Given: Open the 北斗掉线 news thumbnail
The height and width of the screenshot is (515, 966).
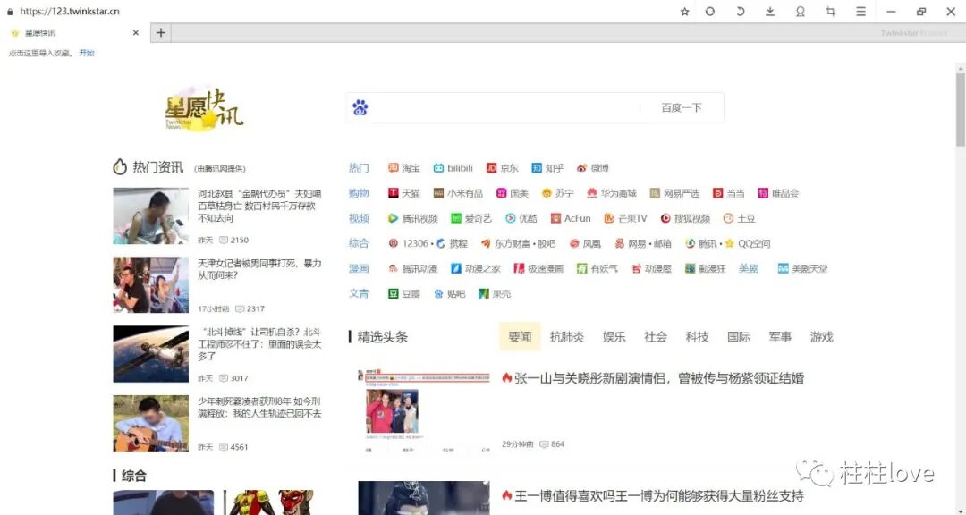Looking at the screenshot, I should [x=151, y=354].
